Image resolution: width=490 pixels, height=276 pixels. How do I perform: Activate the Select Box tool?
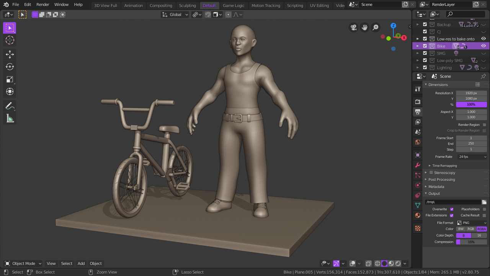click(x=10, y=28)
